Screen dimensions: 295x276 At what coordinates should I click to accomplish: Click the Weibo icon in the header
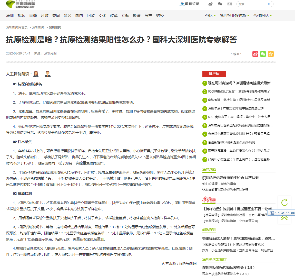[211, 4]
